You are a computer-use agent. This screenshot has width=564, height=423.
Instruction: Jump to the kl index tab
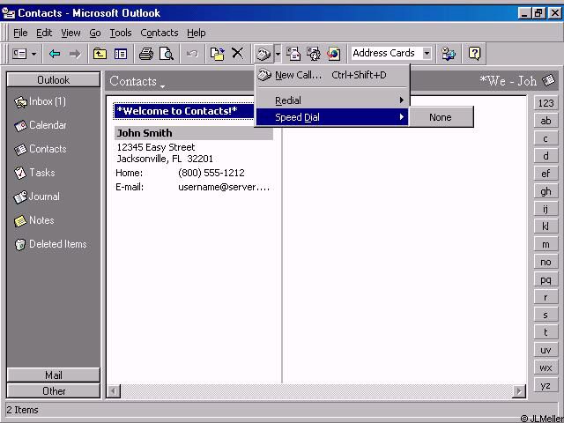(x=545, y=226)
